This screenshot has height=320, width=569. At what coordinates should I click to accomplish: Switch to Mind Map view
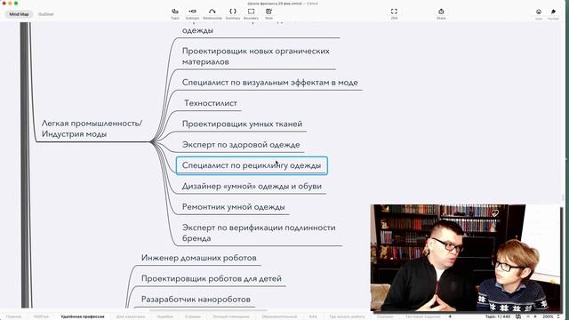pos(19,14)
